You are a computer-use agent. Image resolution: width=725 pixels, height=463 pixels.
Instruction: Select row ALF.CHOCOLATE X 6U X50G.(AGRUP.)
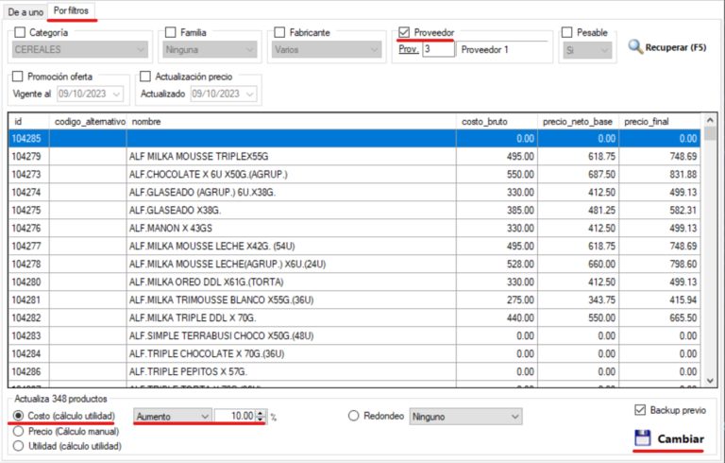pyautogui.click(x=354, y=175)
